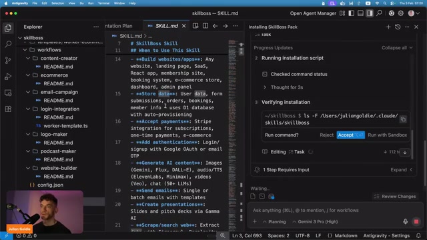Open the customize layout icon
The height and width of the screenshot is (240, 427).
click(x=342, y=13)
